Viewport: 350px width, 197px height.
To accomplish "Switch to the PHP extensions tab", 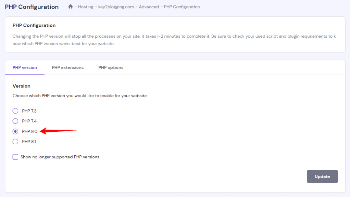I will point(67,67).
